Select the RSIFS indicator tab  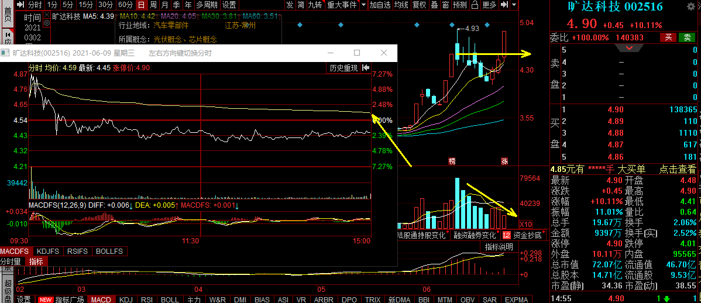[77, 251]
